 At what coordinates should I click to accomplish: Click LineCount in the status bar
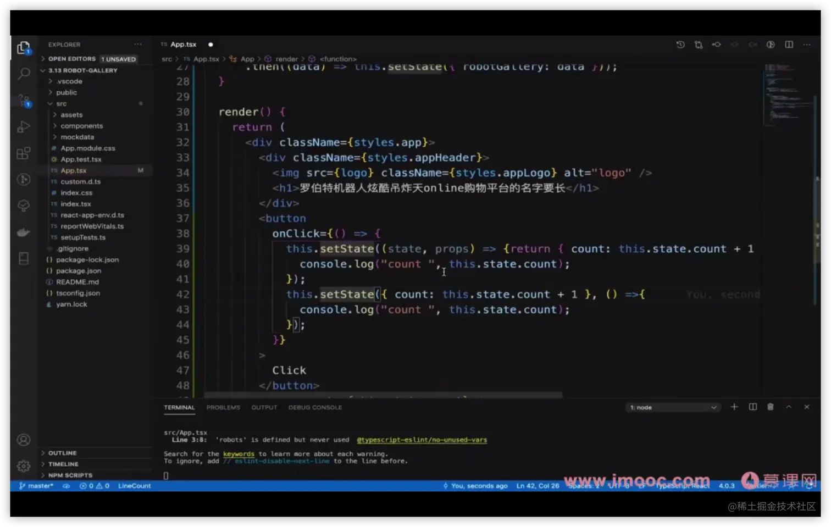[x=134, y=486]
